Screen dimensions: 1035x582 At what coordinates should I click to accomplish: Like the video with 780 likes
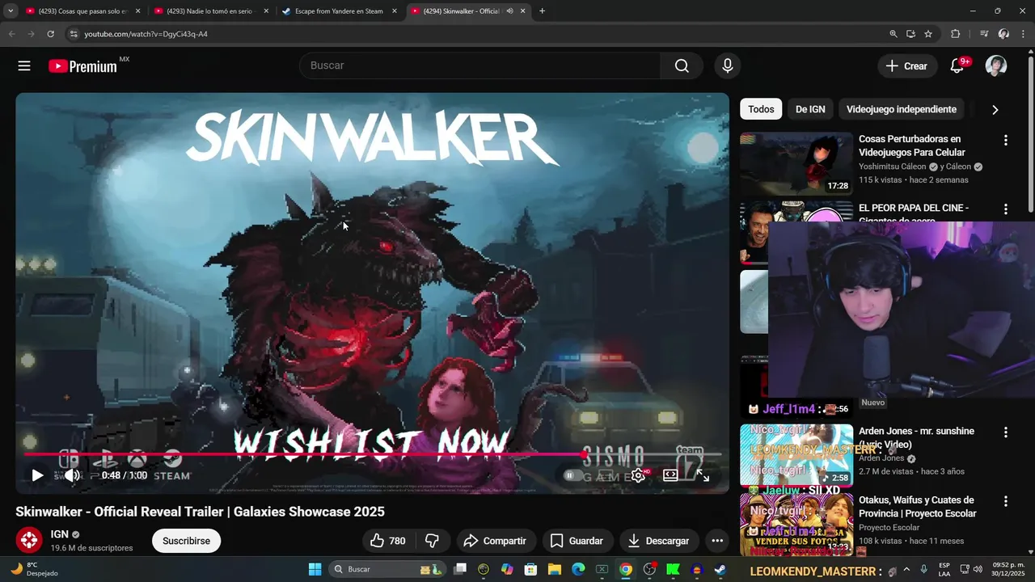point(387,541)
